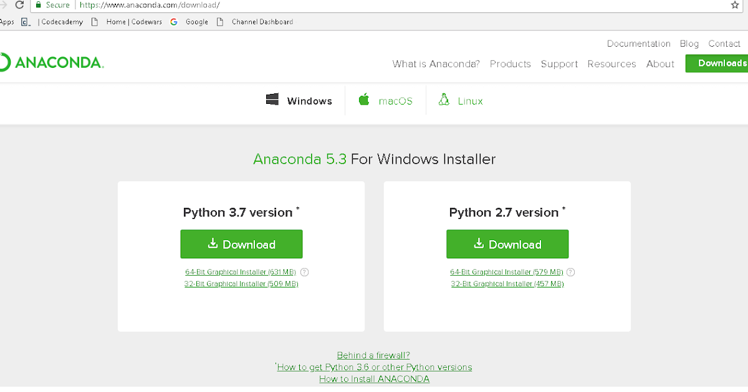Open help via question mark beside 631 MB installer
Screen dimensions: 748x392
click(304, 272)
